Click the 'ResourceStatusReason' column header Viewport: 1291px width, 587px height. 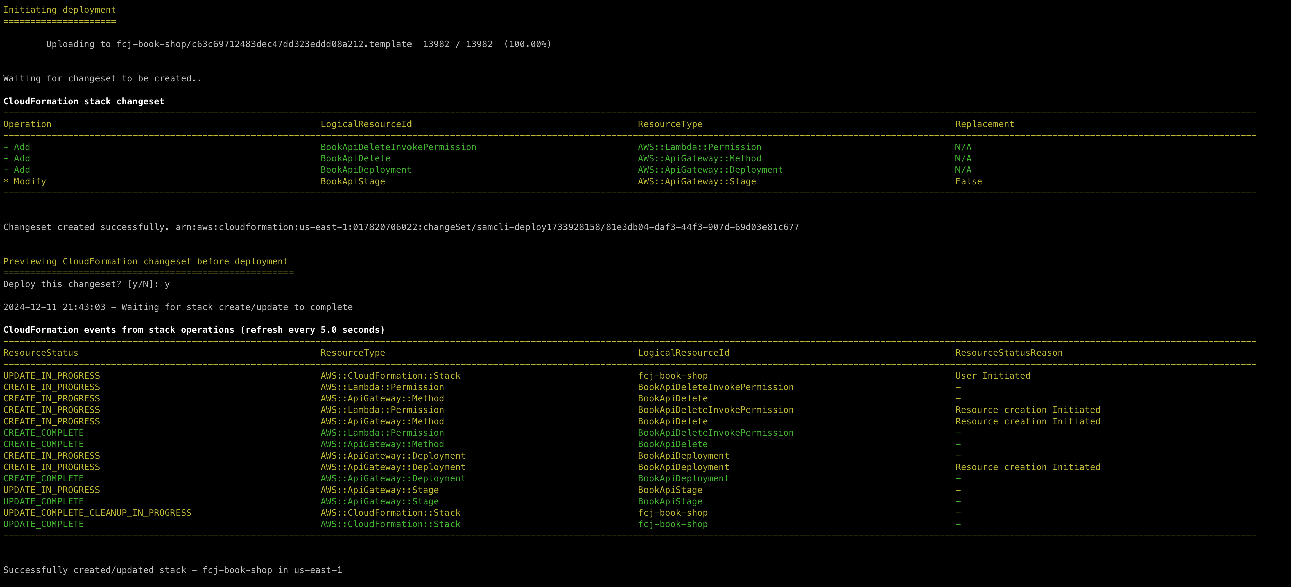click(x=1009, y=353)
